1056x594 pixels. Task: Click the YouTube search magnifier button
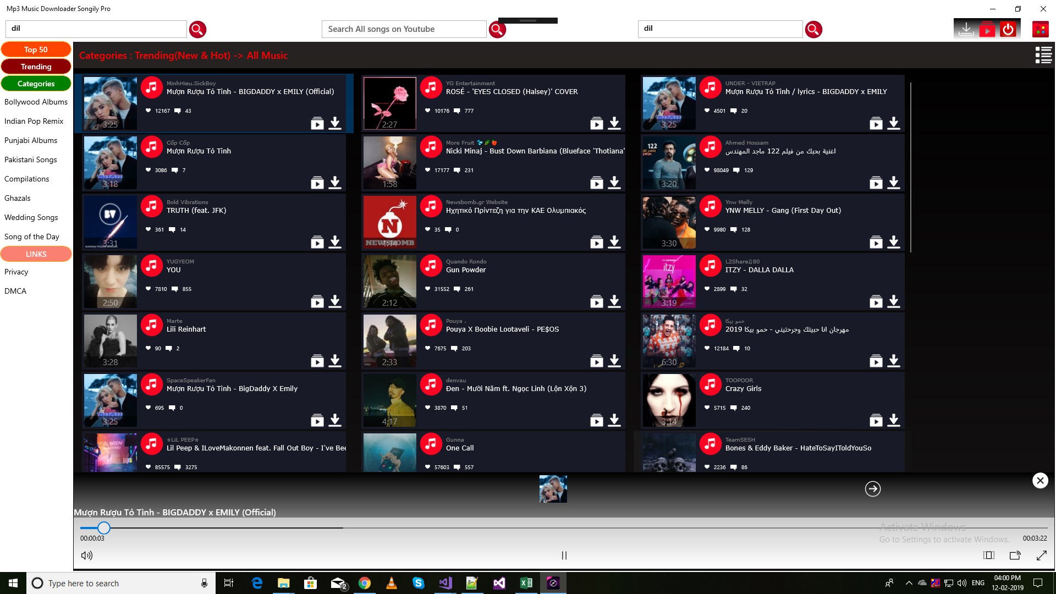coord(497,29)
